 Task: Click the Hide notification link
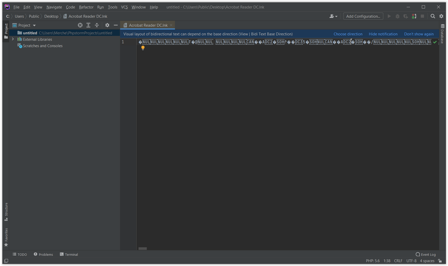pos(383,34)
